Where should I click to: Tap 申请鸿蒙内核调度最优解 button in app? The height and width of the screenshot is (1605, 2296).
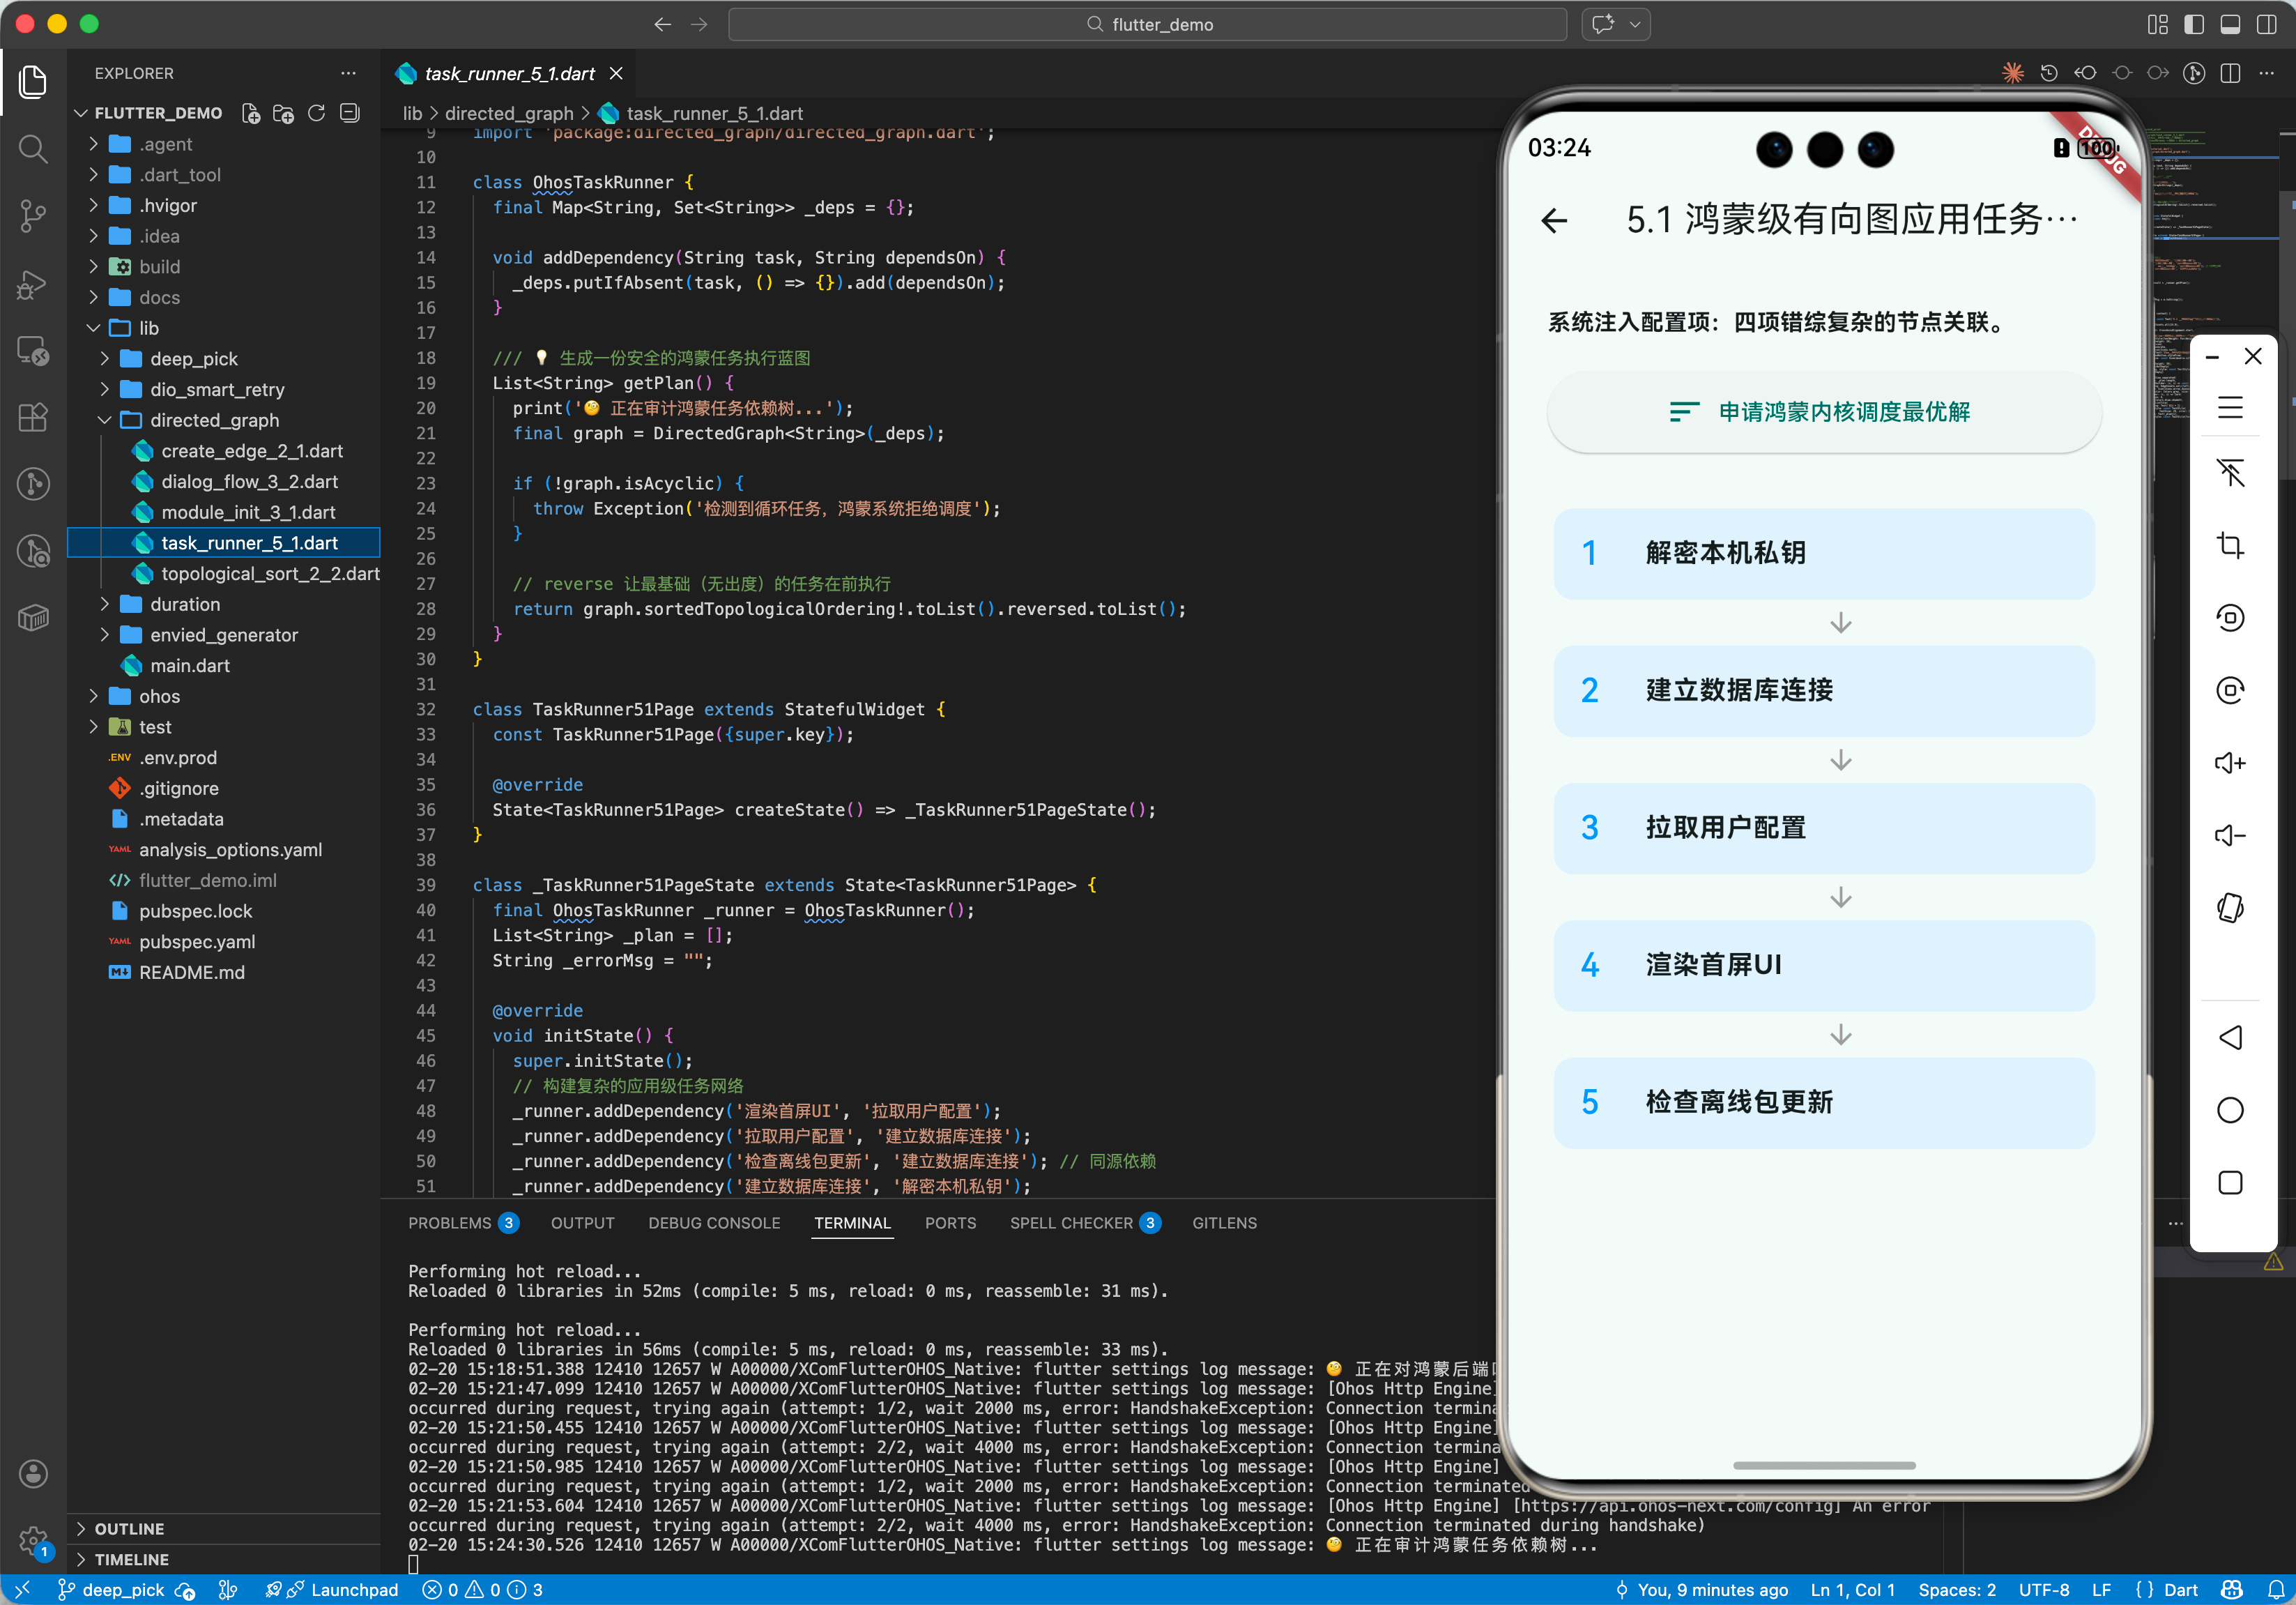coord(1823,412)
